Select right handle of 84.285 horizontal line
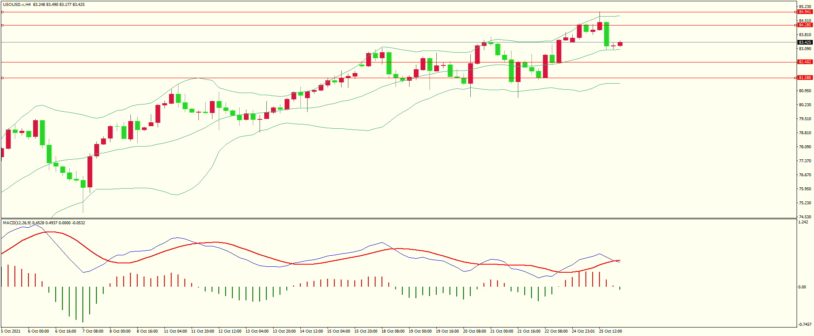This screenshot has width=814, height=336. 795,25
